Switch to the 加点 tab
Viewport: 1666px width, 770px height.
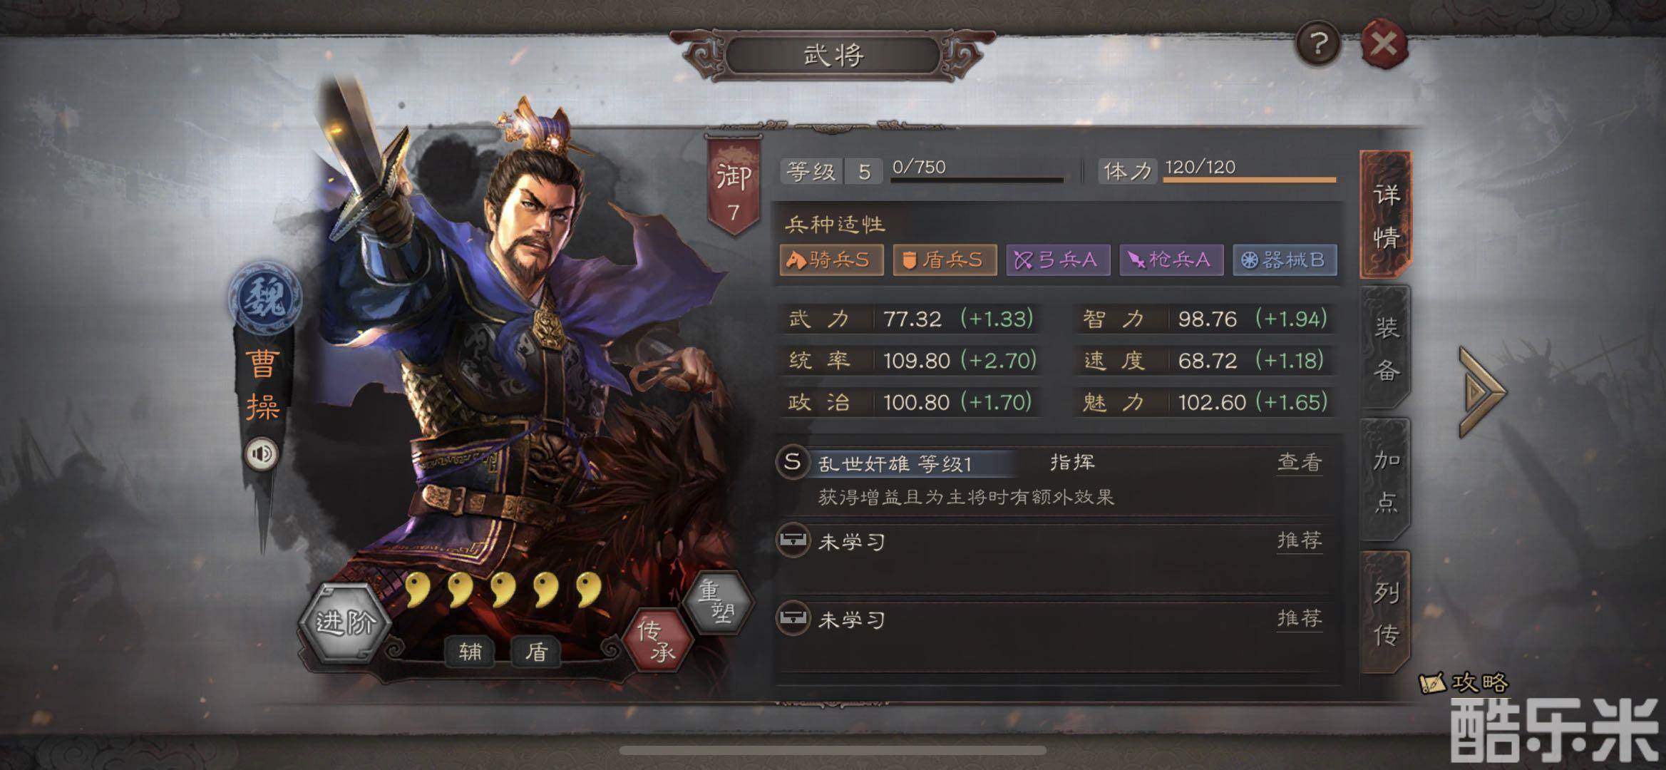coord(1385,481)
